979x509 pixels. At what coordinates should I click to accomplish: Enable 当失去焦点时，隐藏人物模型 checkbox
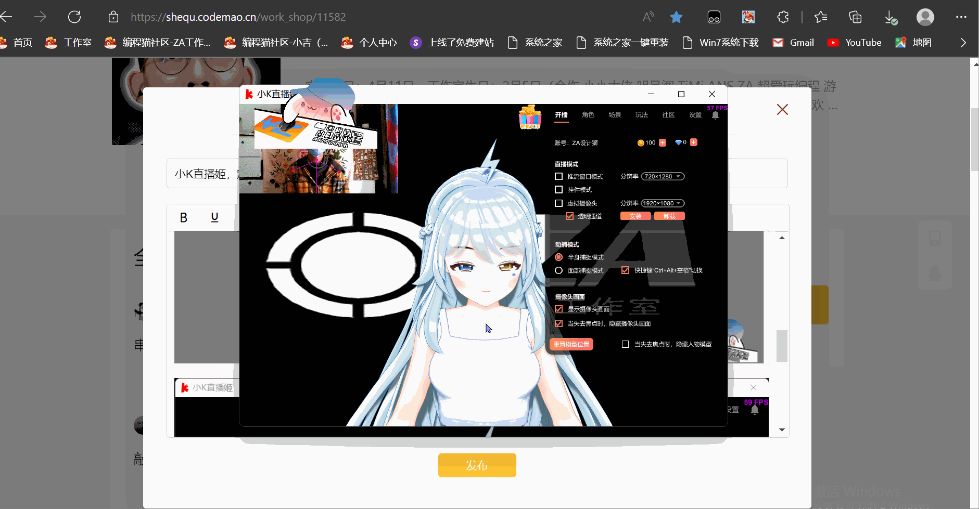[625, 344]
